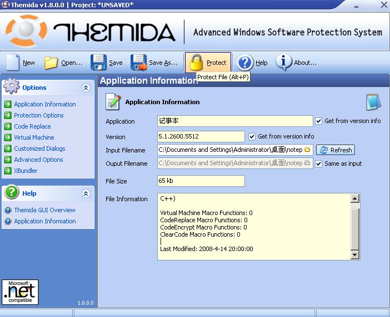Open Application Information in Options list

[x=45, y=104]
